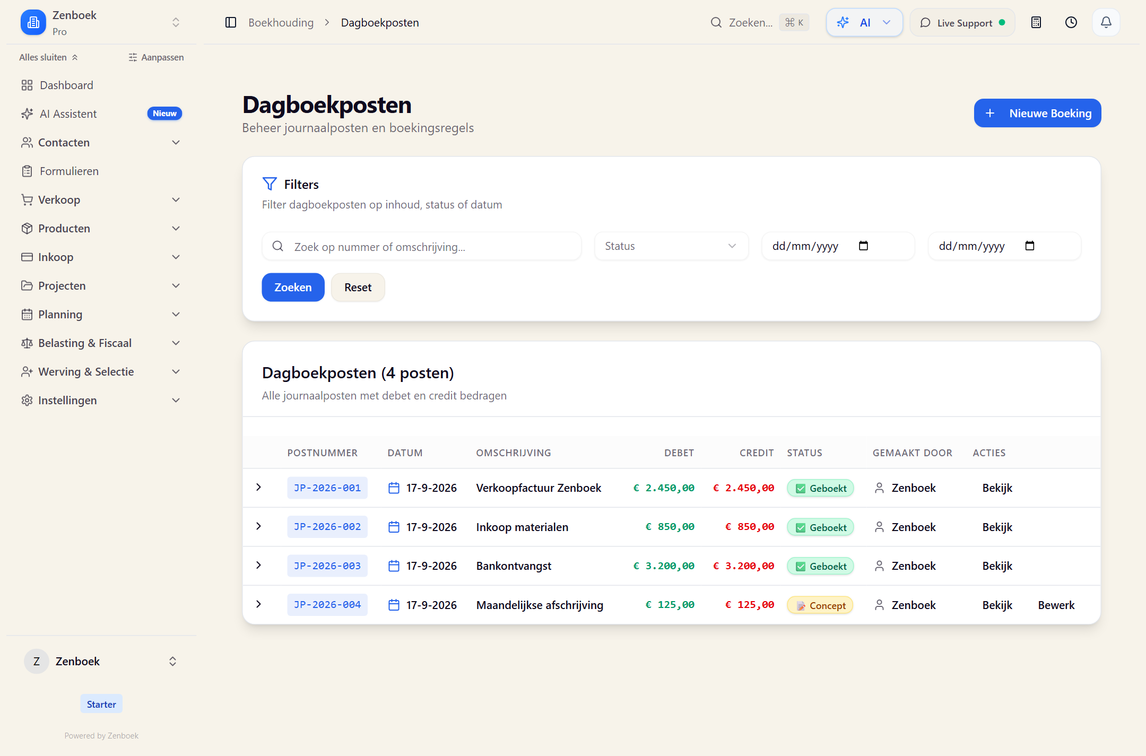
Task: Open Live Support chat
Action: pos(962,22)
